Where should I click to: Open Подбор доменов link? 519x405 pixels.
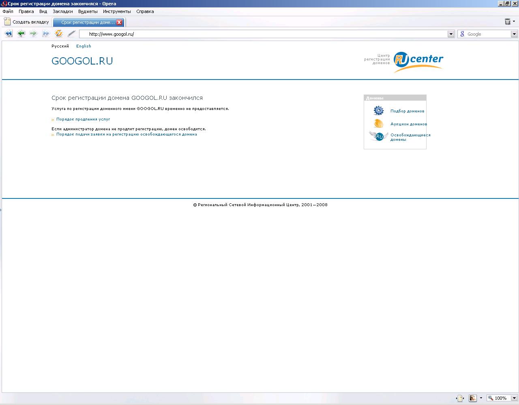[407, 111]
